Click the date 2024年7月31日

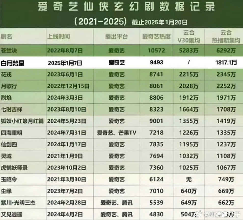click(x=67, y=133)
